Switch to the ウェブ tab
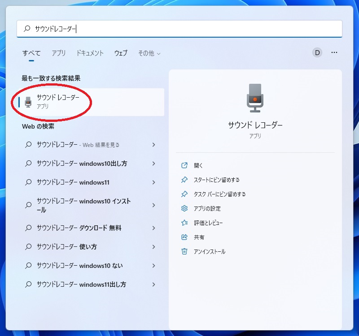Image resolution: width=359 pixels, height=336 pixels. (121, 53)
